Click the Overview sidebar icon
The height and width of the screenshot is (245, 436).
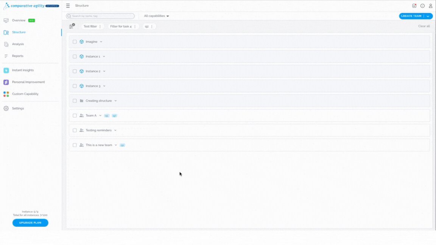[x=6, y=20]
